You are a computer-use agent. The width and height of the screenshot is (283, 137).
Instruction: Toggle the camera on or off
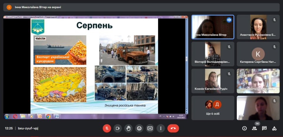click(118, 128)
